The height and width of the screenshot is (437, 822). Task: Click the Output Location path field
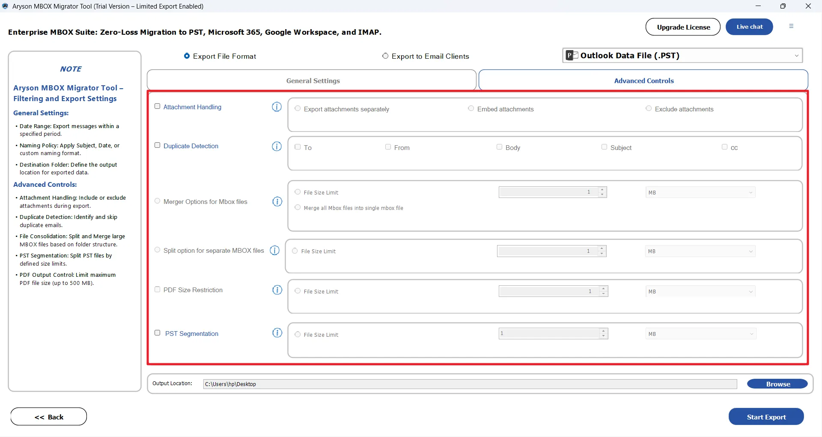pyautogui.click(x=470, y=384)
